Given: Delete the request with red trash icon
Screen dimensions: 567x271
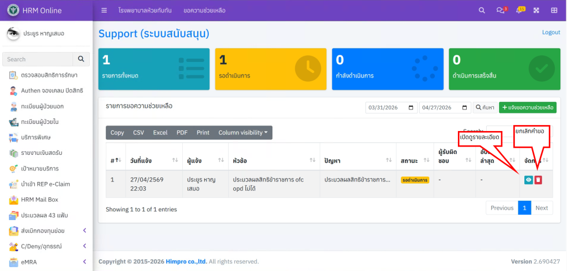Looking at the screenshot, I should 538,180.
